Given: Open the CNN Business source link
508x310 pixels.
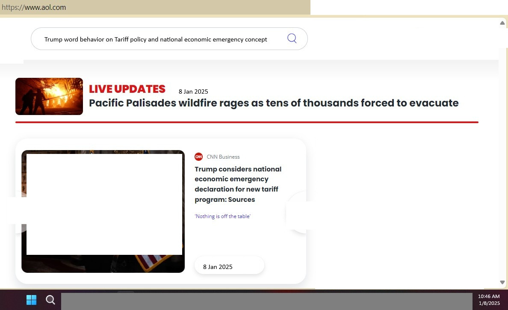Looking at the screenshot, I should pos(223,157).
